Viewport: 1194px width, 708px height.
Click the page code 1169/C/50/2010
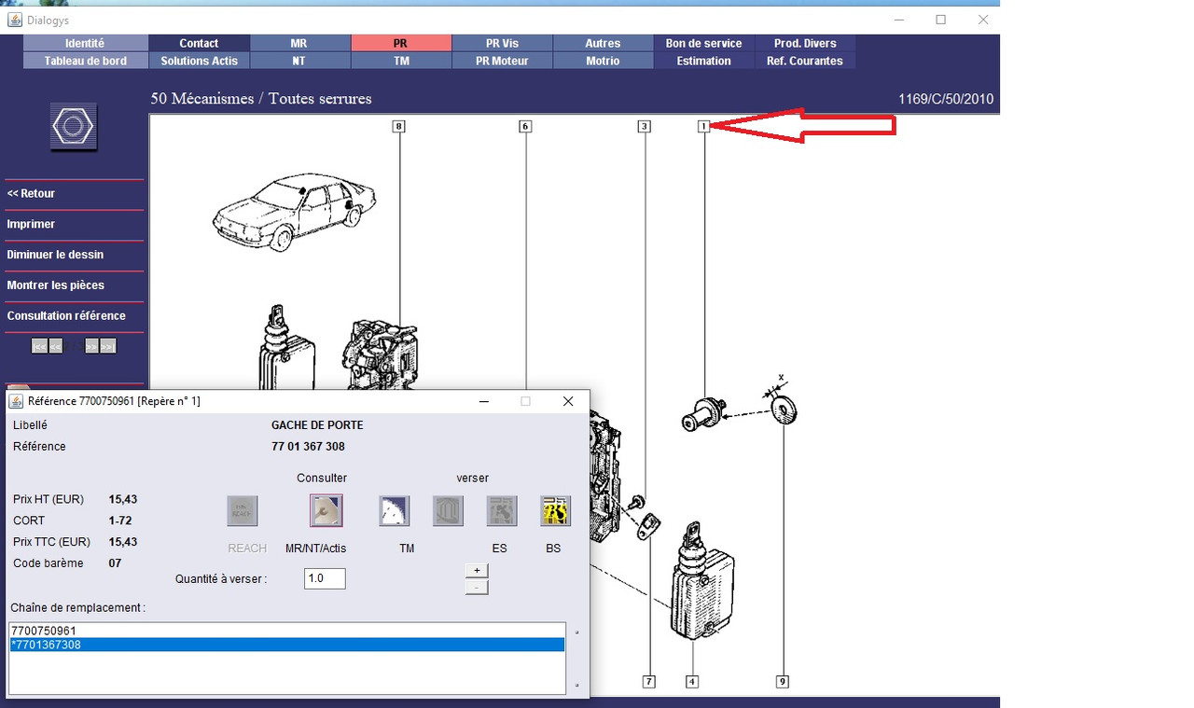(x=946, y=99)
